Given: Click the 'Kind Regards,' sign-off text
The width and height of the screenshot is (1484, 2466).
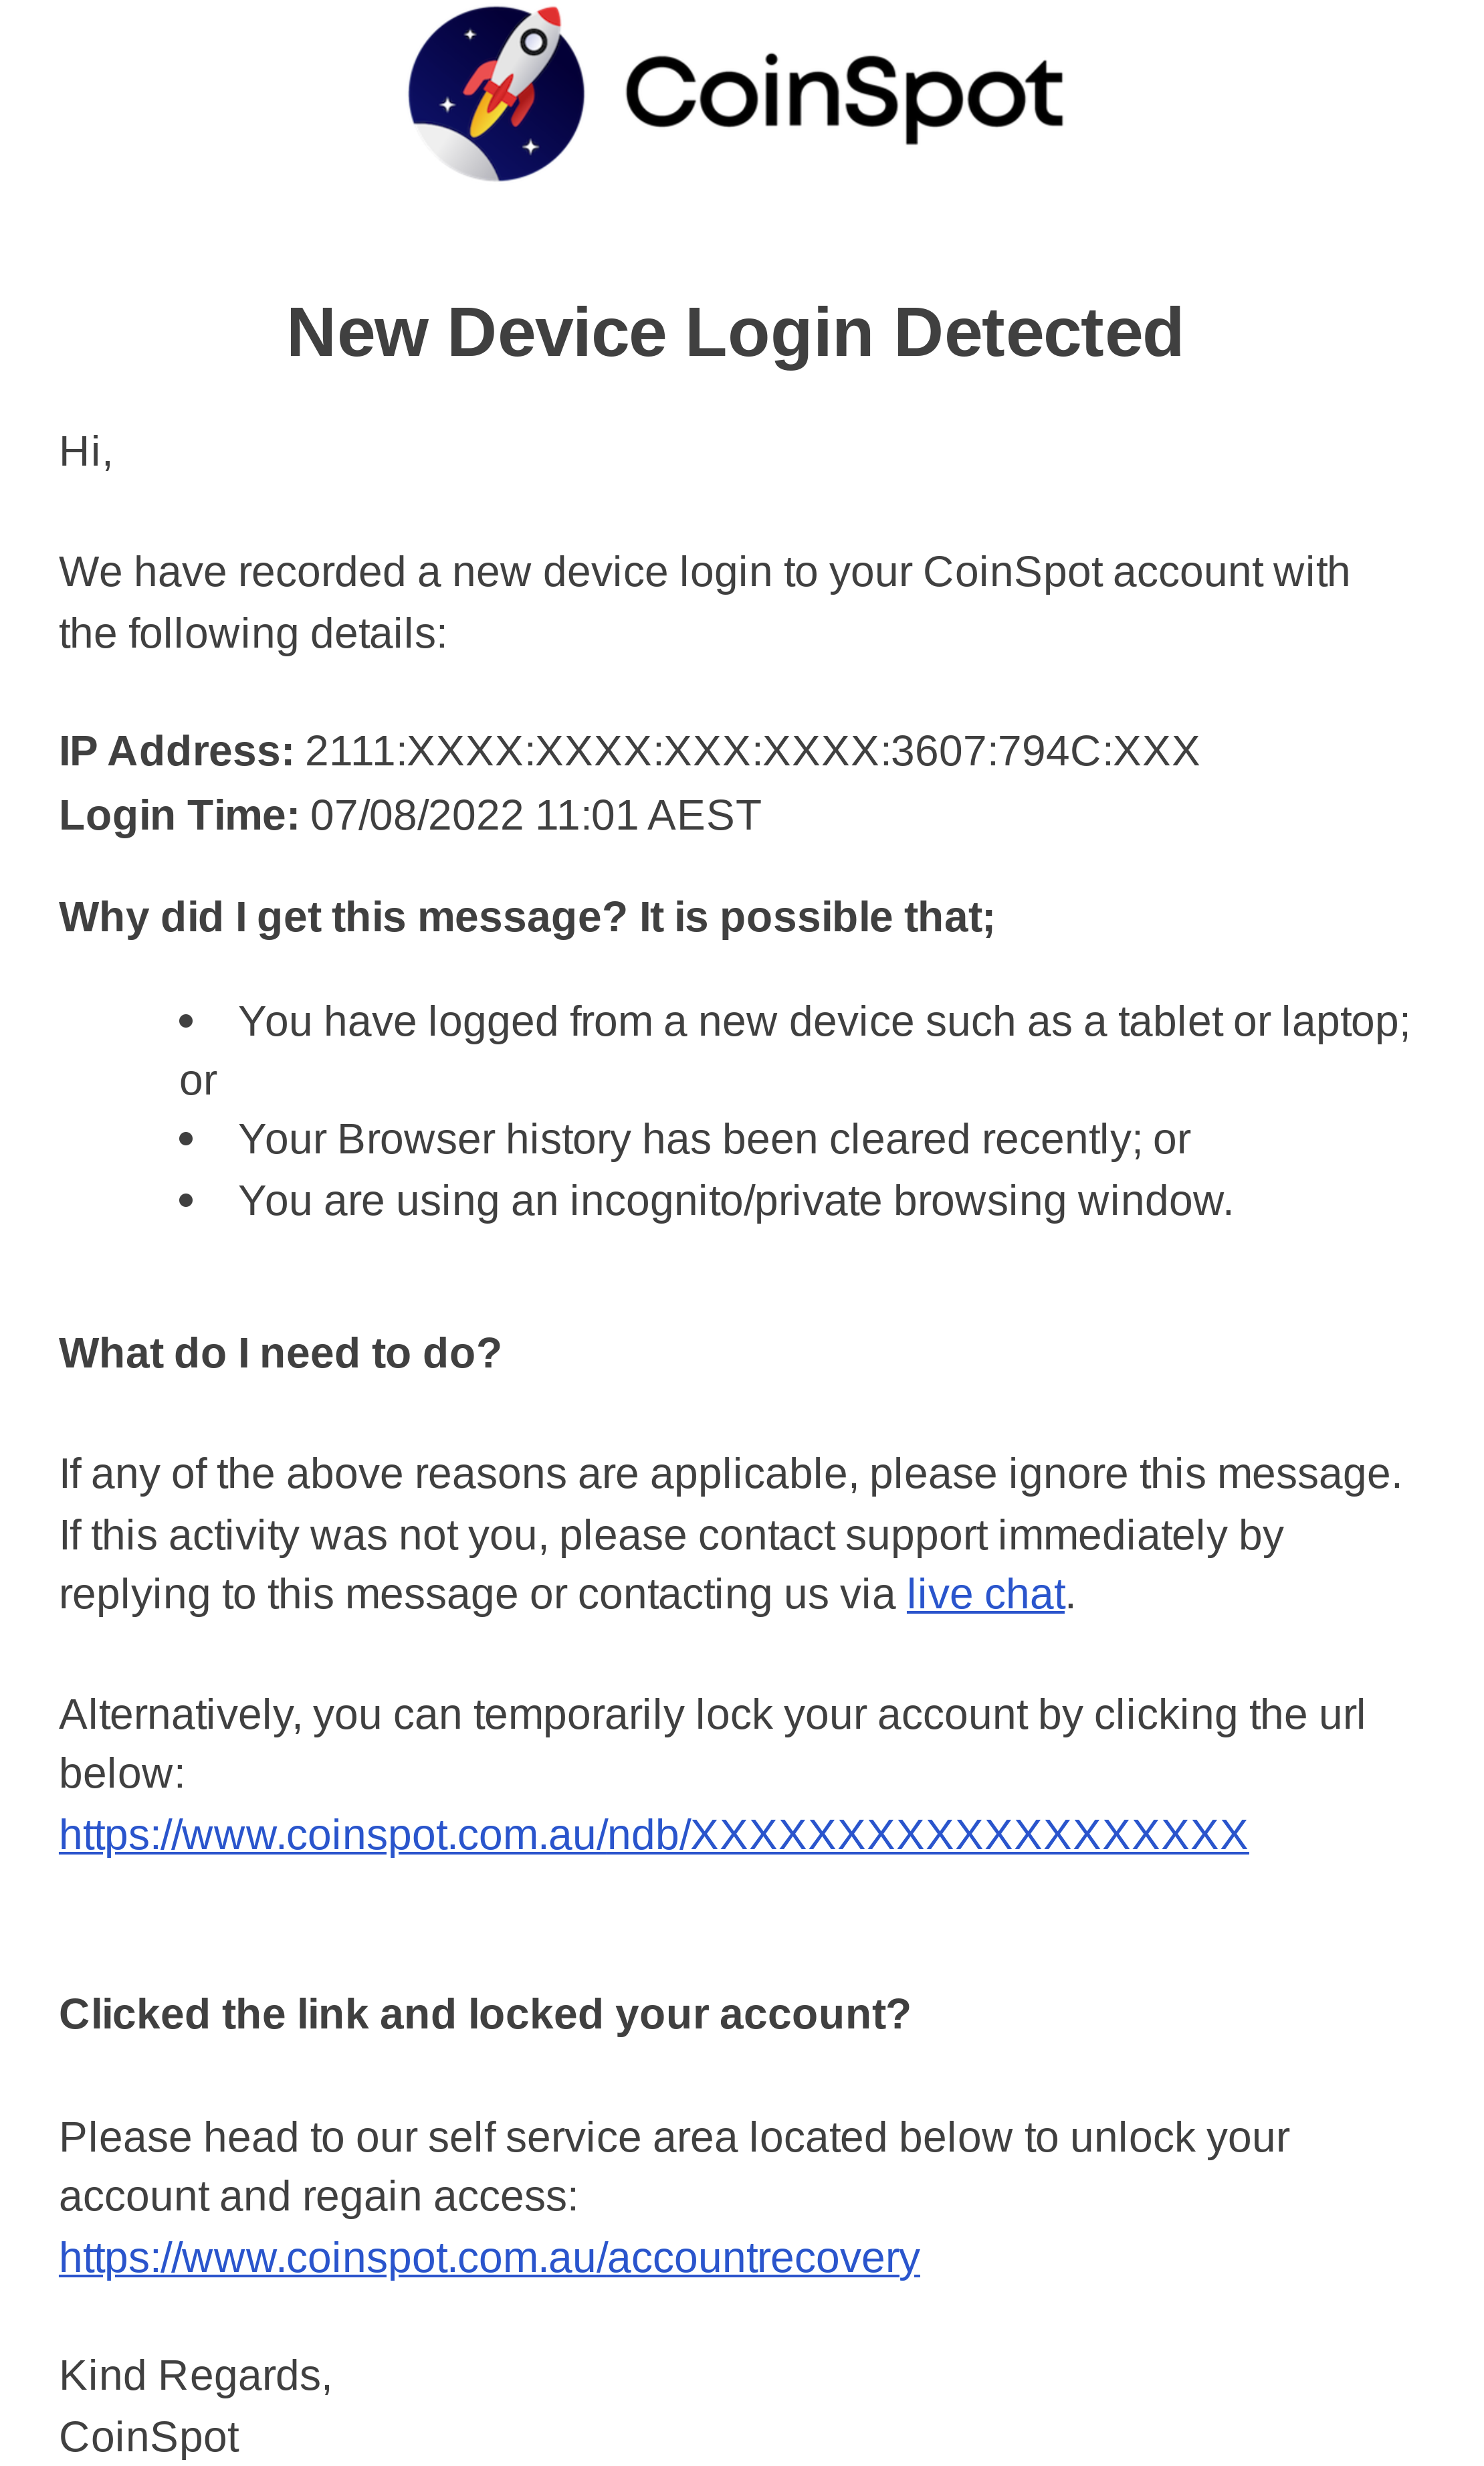Looking at the screenshot, I should pyautogui.click(x=195, y=2375).
